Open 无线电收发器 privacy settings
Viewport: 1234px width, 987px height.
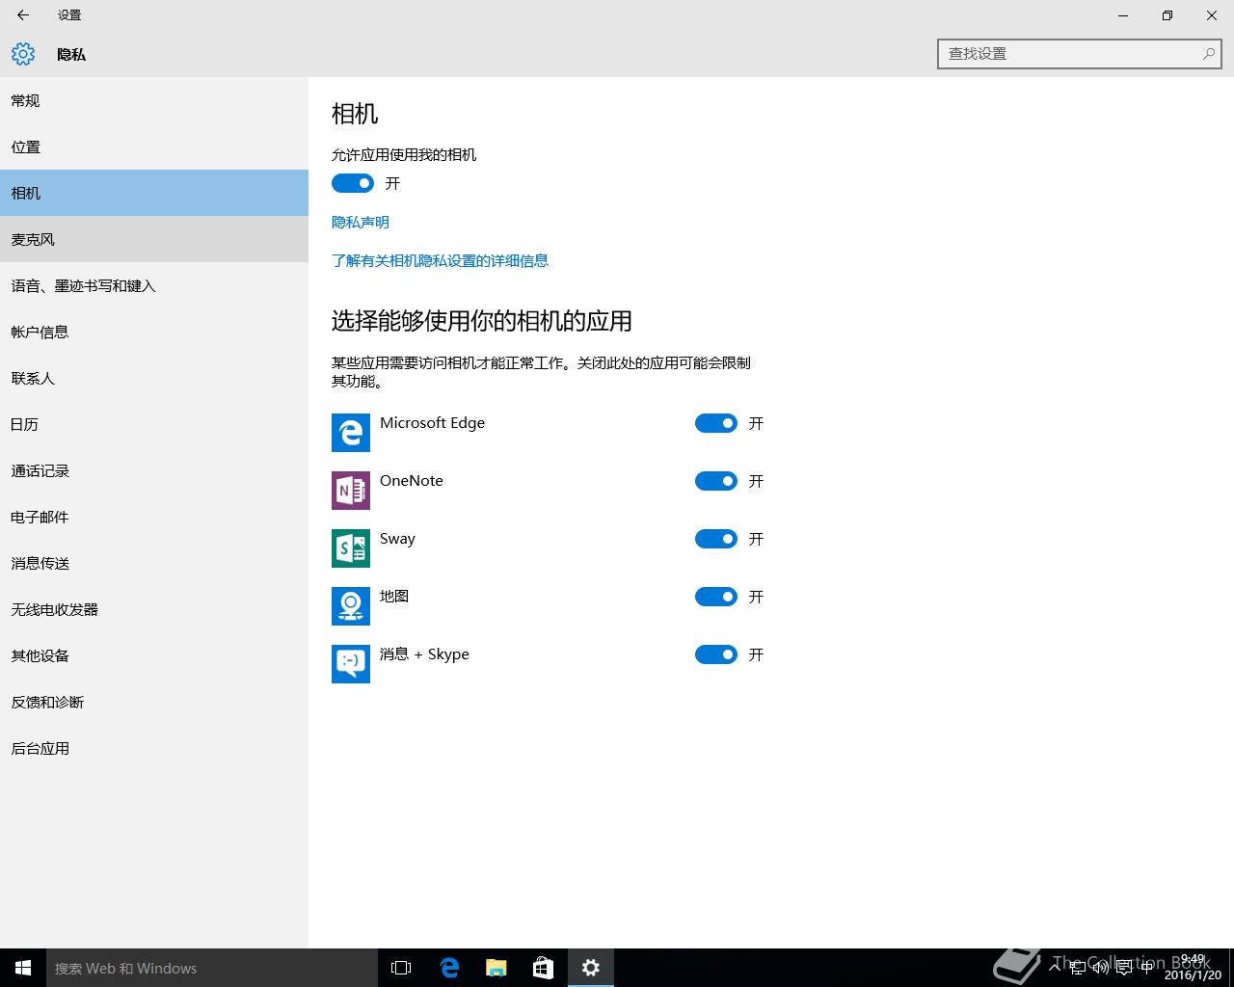tap(154, 609)
